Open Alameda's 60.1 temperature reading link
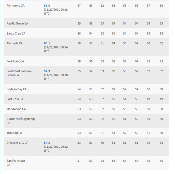The width and height of the screenshot is (175, 174). 47,43
